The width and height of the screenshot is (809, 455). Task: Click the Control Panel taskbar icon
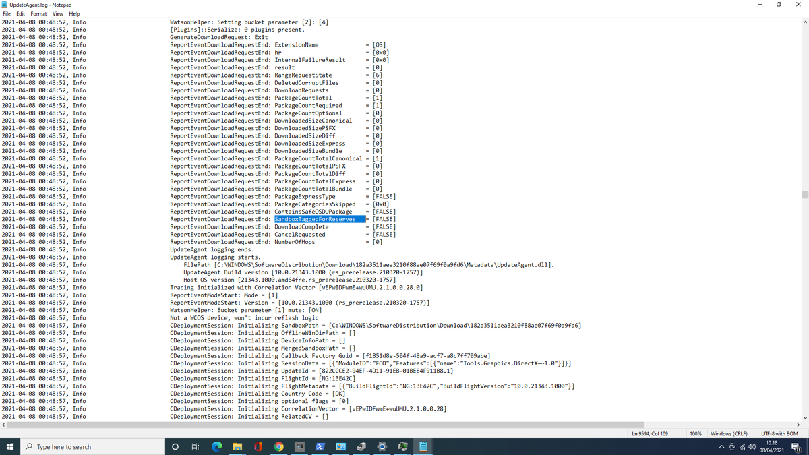(x=341, y=446)
